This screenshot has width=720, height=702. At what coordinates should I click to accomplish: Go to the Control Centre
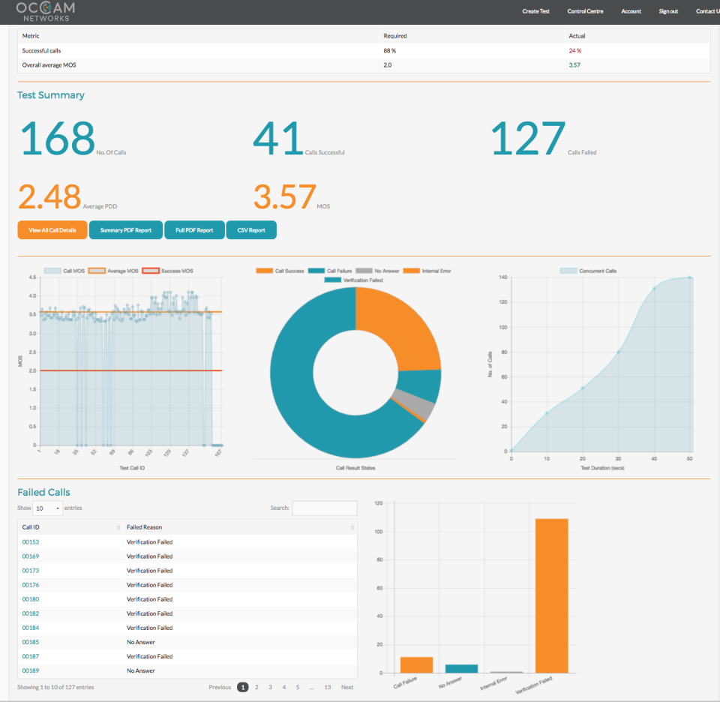click(x=585, y=11)
